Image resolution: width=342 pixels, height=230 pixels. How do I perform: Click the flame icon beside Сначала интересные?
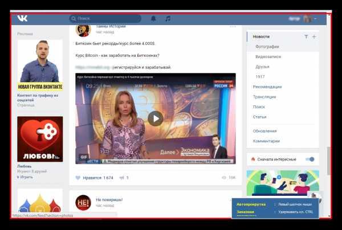tap(253, 159)
